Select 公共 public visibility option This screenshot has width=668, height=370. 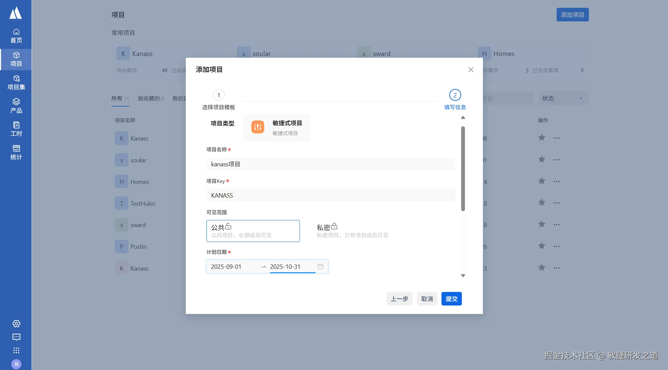point(253,231)
